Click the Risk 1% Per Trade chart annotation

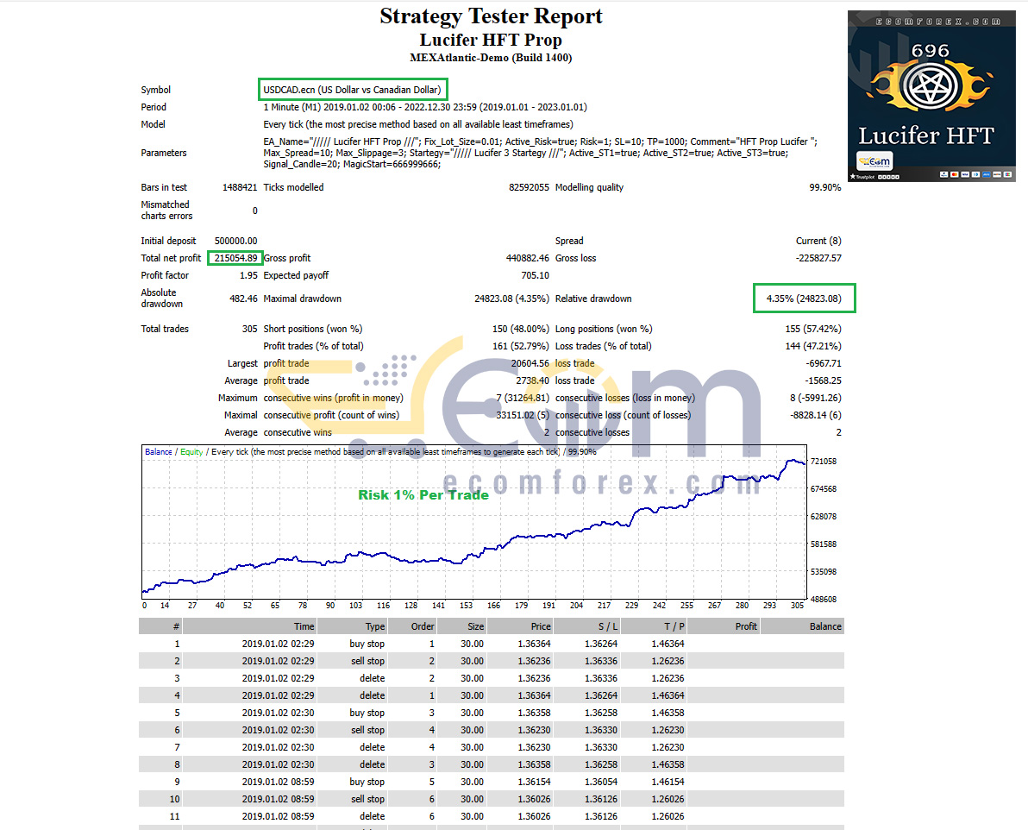pyautogui.click(x=423, y=494)
